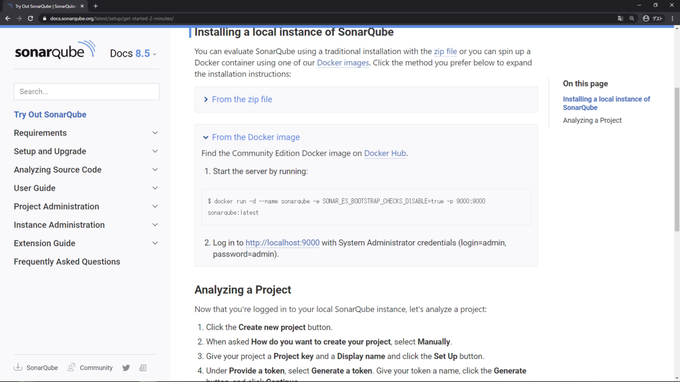The width and height of the screenshot is (680, 382).
Task: Go back with the browser back arrow
Action: (7, 18)
